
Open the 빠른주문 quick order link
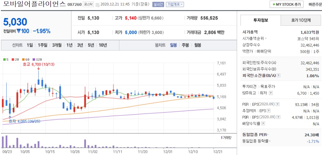point(315,5)
